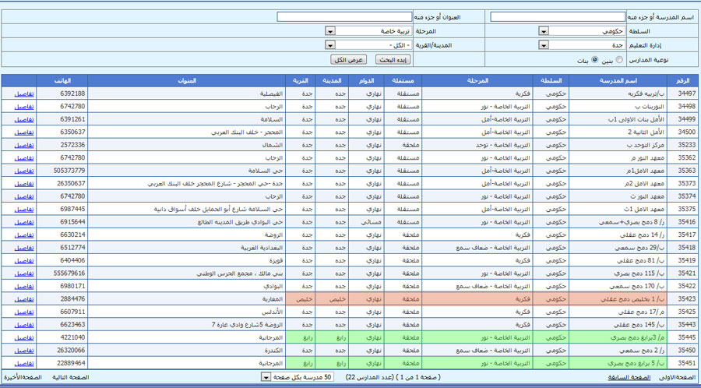This screenshot has height=388, width=701.
Task: Click the عرض الكل button
Action: point(349,59)
